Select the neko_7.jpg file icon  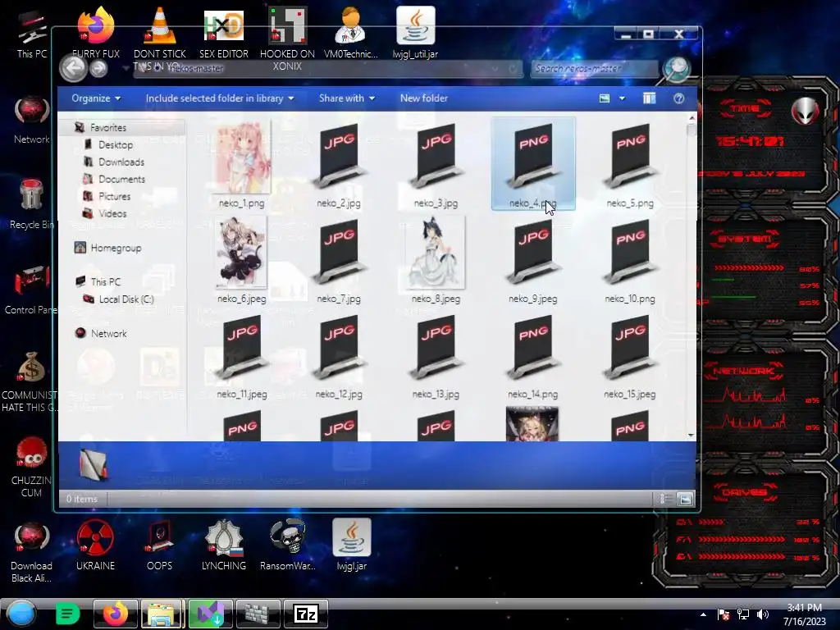click(x=339, y=252)
